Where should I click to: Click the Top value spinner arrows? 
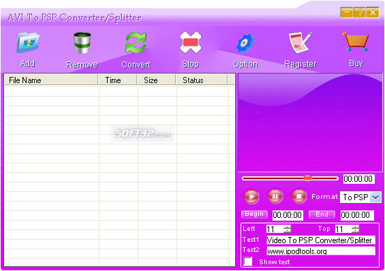(x=355, y=229)
